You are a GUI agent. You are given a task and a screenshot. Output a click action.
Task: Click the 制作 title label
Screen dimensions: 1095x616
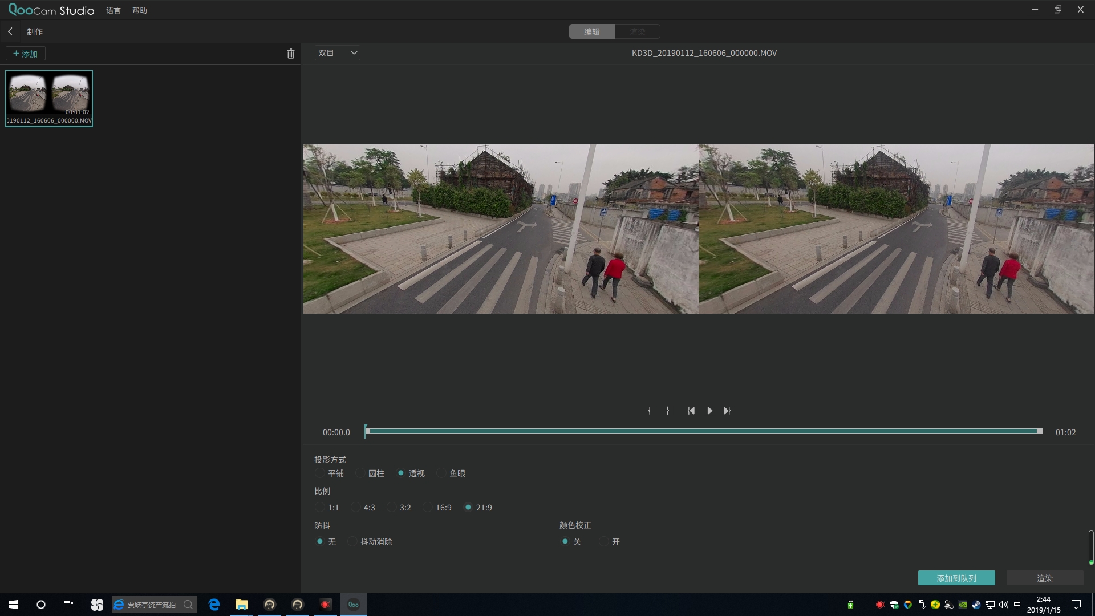point(35,32)
